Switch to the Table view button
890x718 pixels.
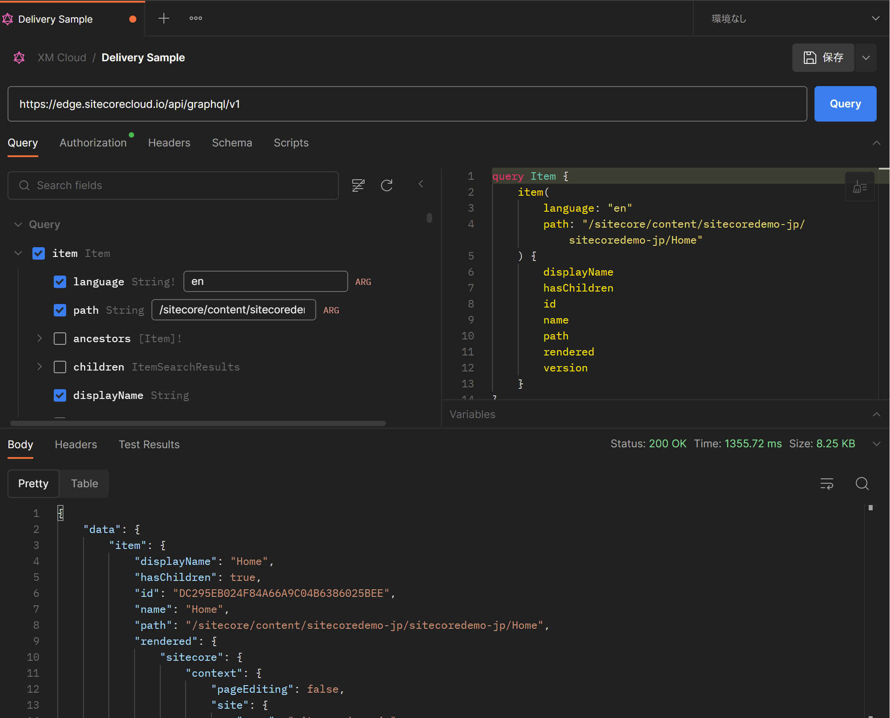(84, 484)
